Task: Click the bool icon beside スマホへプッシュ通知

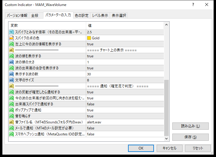Action: 11,134
